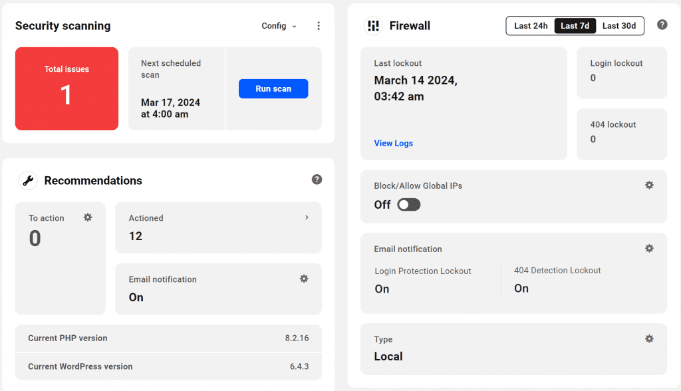
Task: Open Firewall Email notification settings gear
Action: (649, 248)
